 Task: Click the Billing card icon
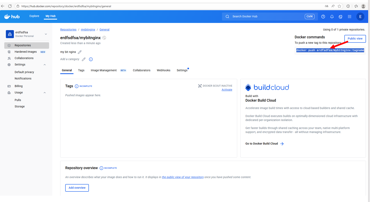[x=9, y=86]
